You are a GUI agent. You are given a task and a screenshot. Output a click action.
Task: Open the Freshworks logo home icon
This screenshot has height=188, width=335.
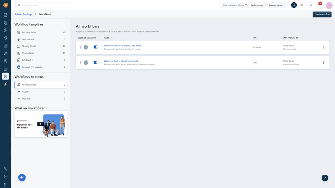(6, 5)
